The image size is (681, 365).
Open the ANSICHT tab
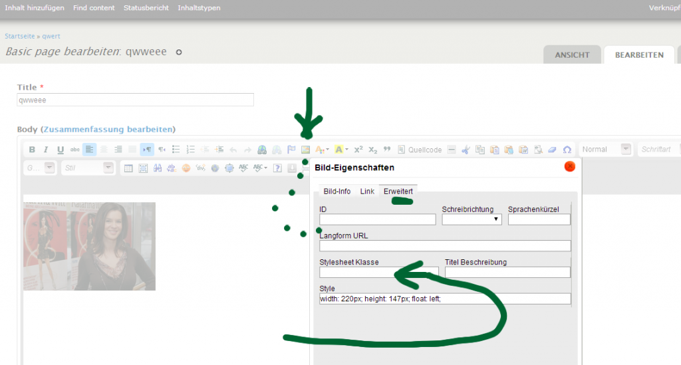tap(572, 55)
